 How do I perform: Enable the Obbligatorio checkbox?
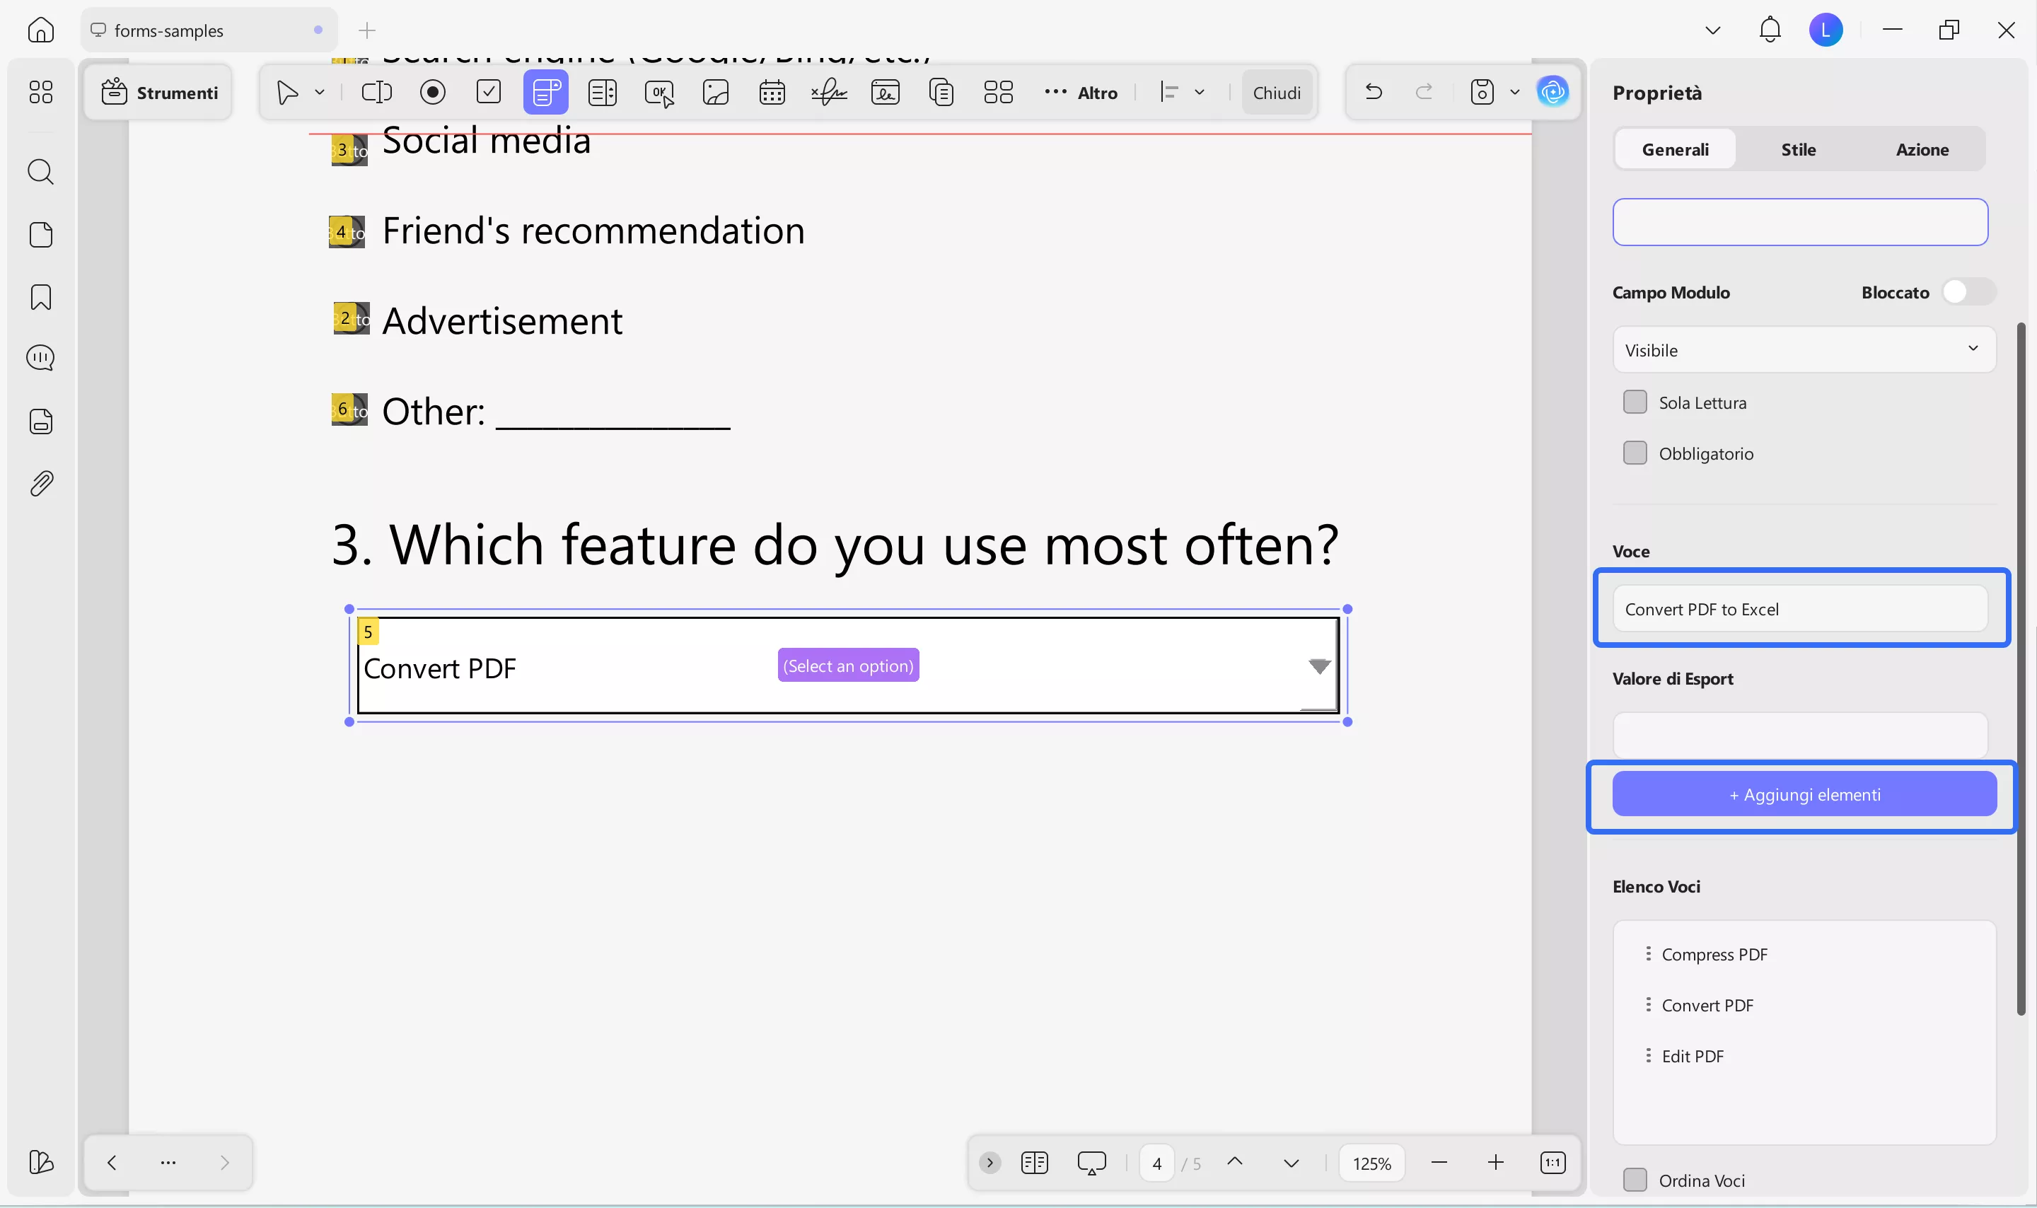(x=1634, y=453)
